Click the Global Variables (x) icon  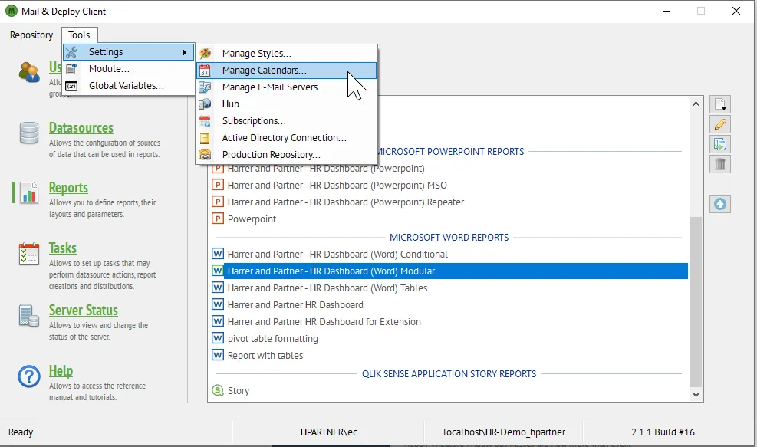pos(71,86)
